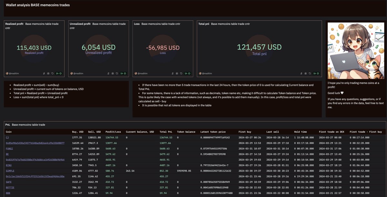Select the 136744.53 Profit/Loss cell for CJ
Image resolution: width=387 pixels, height=197 pixels.
112,137
